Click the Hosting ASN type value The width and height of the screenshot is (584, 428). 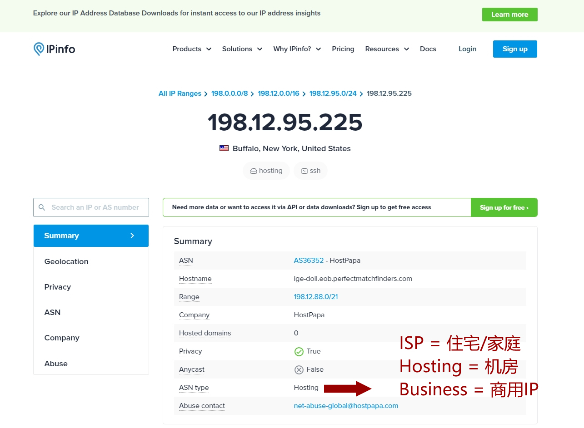click(x=306, y=388)
